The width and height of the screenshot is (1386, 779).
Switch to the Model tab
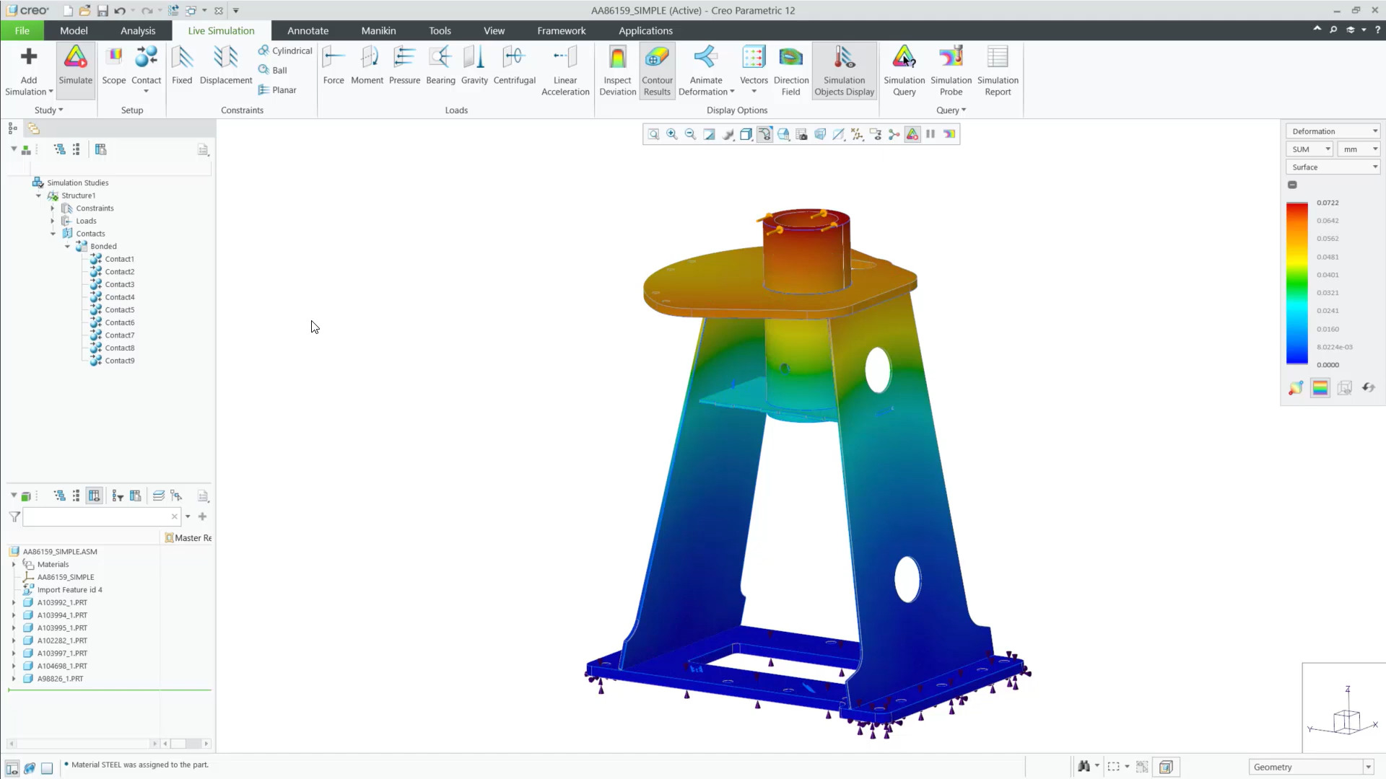tap(74, 30)
